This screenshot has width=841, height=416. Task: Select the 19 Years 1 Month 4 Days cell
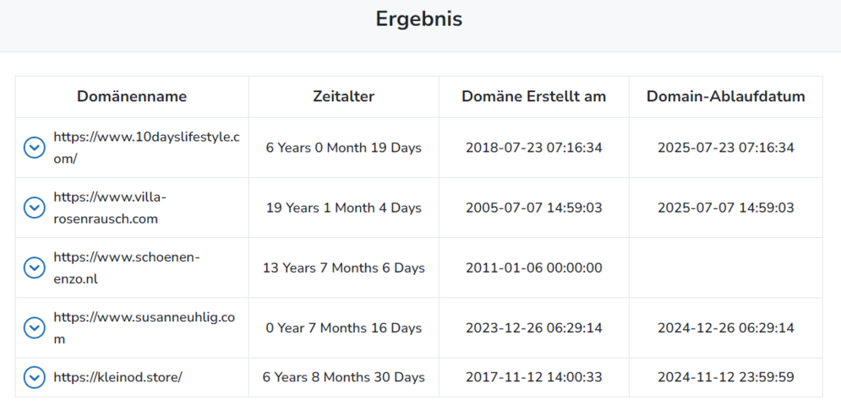click(344, 208)
